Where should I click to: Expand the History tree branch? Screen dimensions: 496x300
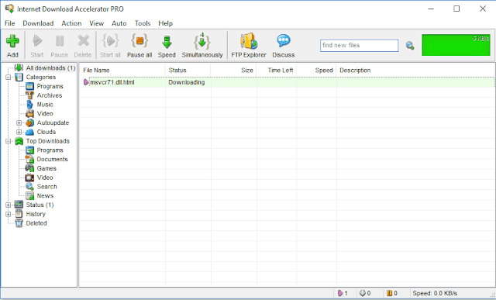(9, 214)
